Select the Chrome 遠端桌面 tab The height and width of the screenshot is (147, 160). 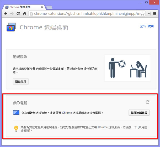(24, 7)
